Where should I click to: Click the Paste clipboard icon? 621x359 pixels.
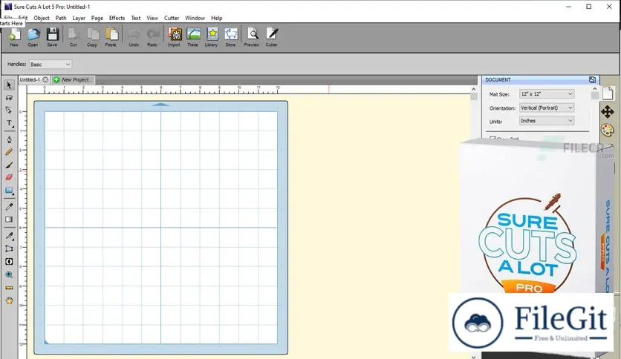click(111, 36)
